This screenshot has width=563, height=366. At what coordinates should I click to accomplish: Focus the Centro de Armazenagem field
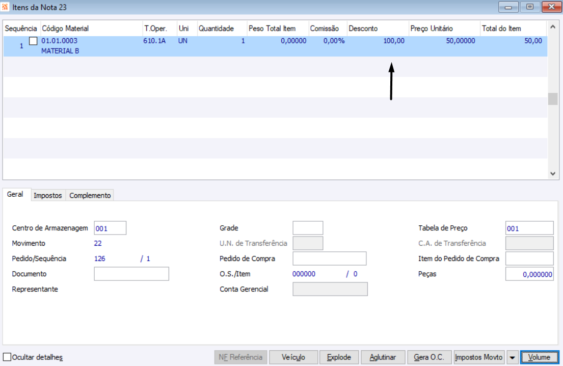pyautogui.click(x=110, y=228)
